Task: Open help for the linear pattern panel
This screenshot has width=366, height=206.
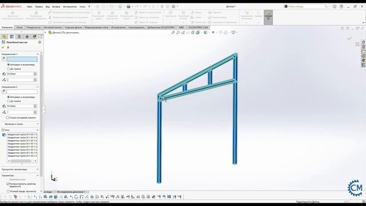Action: pos(39,42)
